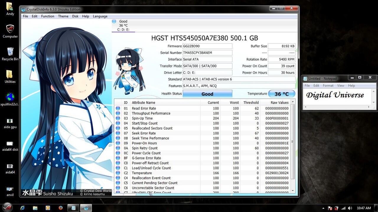Click the 36 °C temperature button
Screen dimensions: 378x212
(281, 94)
